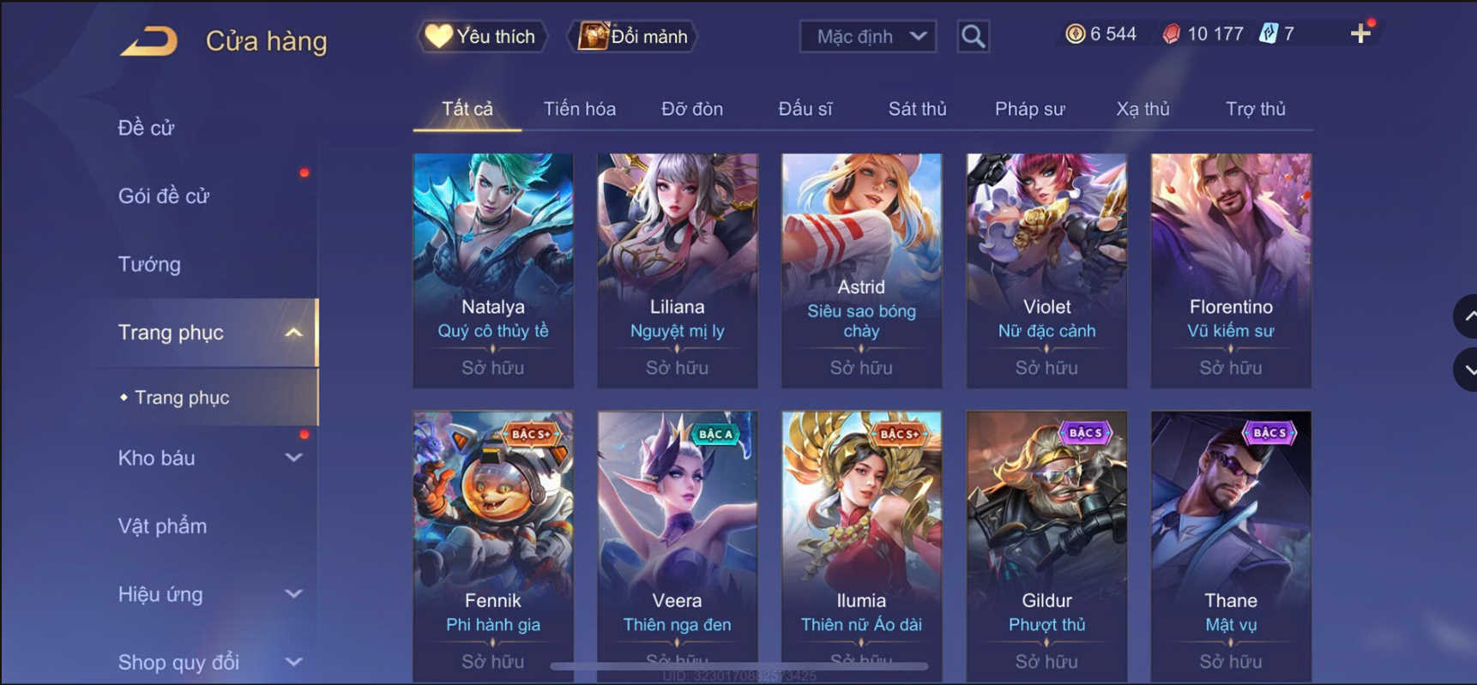Click the page up arrow on right edge
The height and width of the screenshot is (685, 1477).
(1466, 316)
